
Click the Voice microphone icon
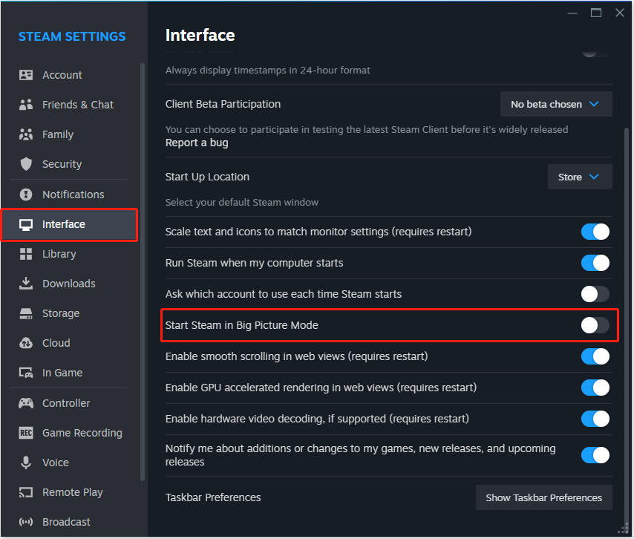[26, 463]
